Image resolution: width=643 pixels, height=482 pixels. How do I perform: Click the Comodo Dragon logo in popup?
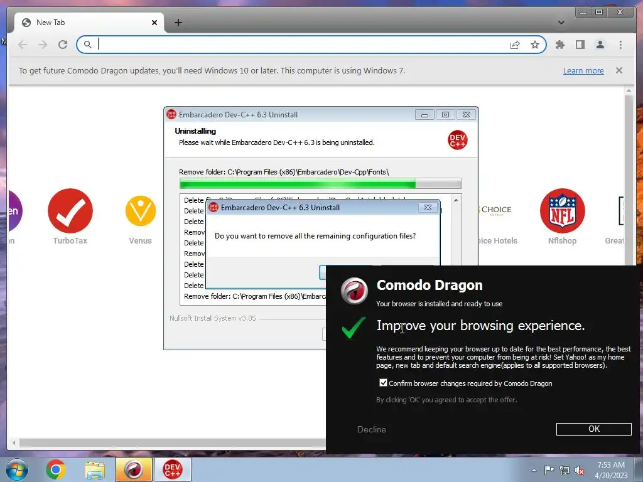click(354, 291)
